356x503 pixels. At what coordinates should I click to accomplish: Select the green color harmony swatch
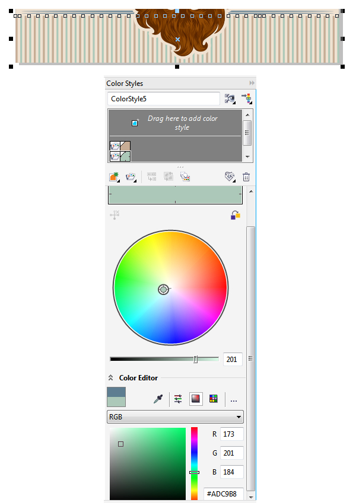click(x=125, y=156)
